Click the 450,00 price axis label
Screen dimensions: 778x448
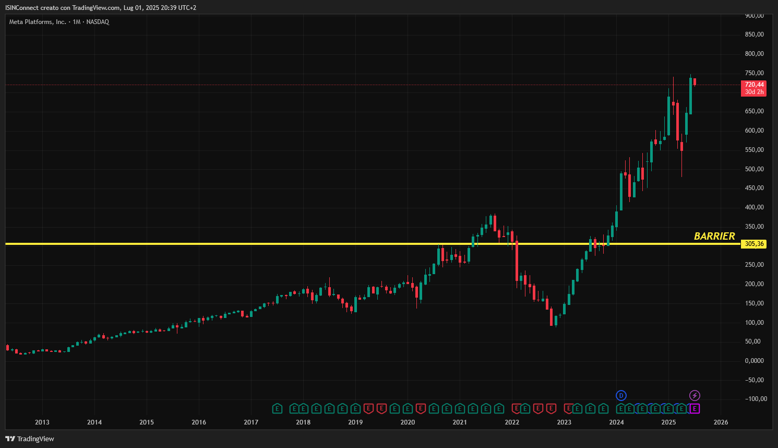coord(755,188)
